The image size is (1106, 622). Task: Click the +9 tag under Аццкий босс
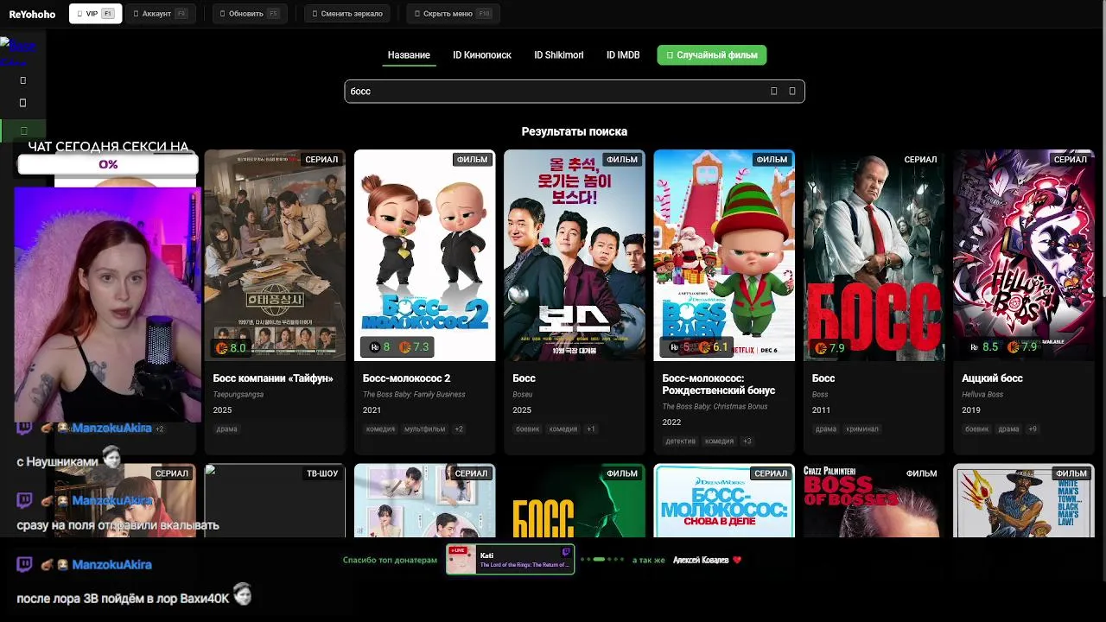(x=1032, y=429)
